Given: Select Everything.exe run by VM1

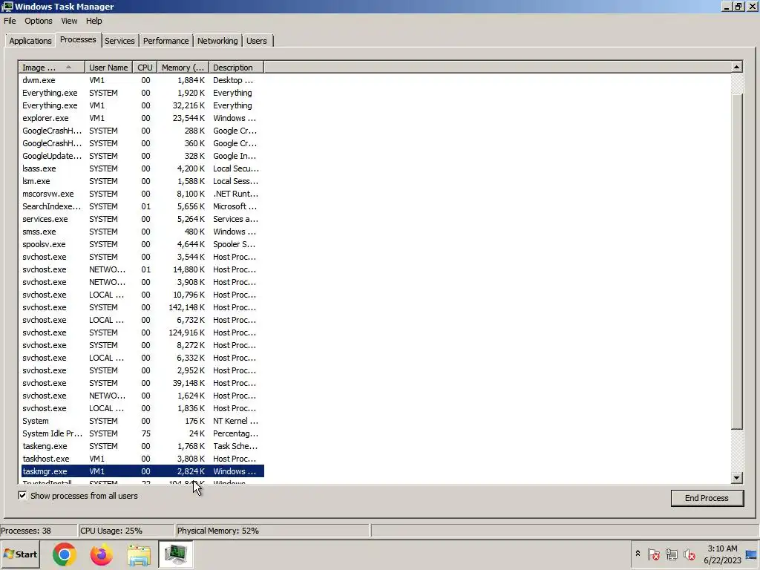Looking at the screenshot, I should (x=142, y=105).
